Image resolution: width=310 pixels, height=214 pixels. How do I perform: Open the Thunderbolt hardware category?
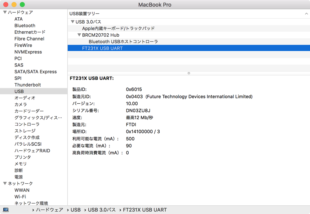[28, 85]
